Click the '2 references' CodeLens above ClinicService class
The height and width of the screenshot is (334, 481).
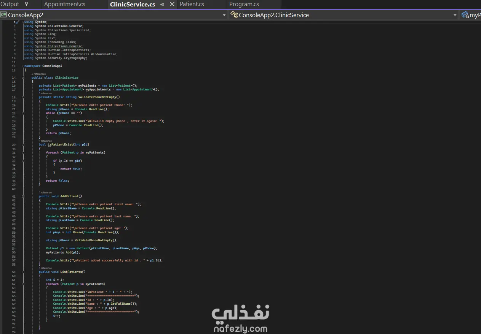click(x=38, y=74)
